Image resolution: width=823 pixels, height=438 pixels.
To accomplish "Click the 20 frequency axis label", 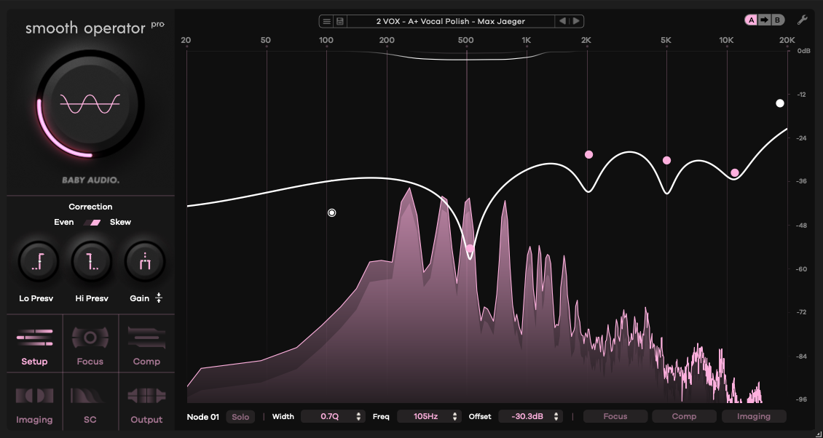I will 185,41.
